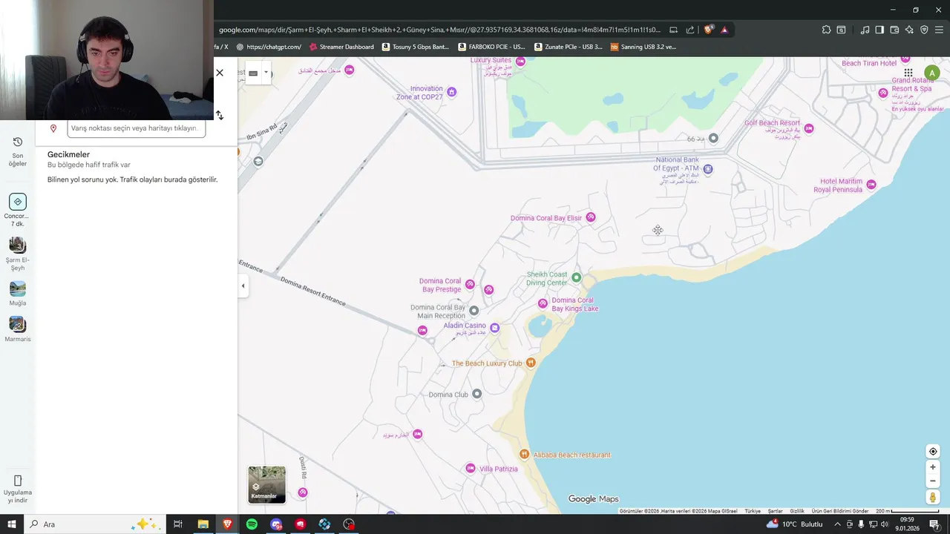
Task: Expand the system tray hidden icons chevron
Action: [x=838, y=524]
